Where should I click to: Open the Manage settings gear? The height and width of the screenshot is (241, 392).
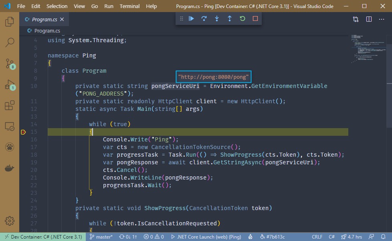(x=10, y=221)
